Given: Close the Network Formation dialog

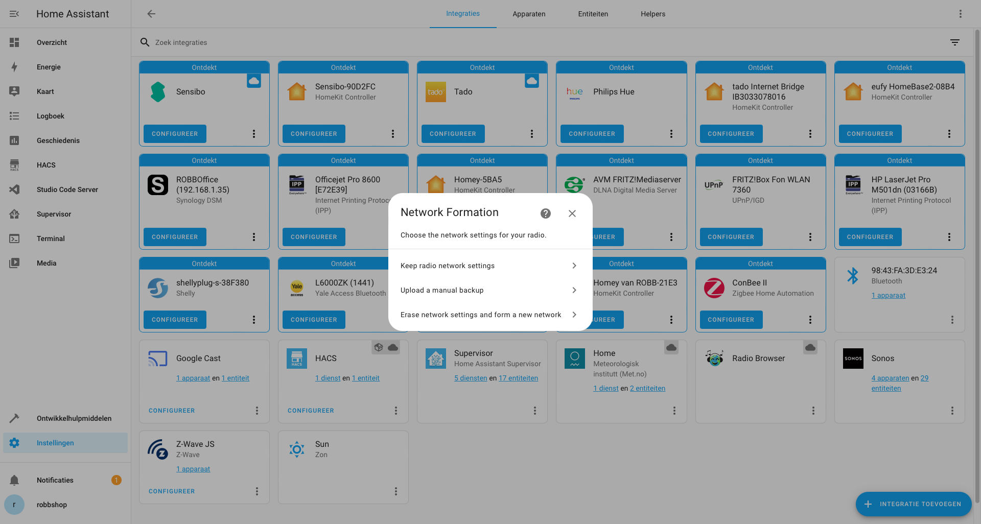Looking at the screenshot, I should coord(572,213).
